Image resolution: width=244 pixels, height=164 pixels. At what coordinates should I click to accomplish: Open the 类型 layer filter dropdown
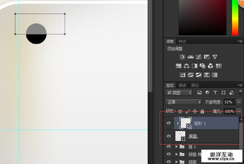click(179, 92)
